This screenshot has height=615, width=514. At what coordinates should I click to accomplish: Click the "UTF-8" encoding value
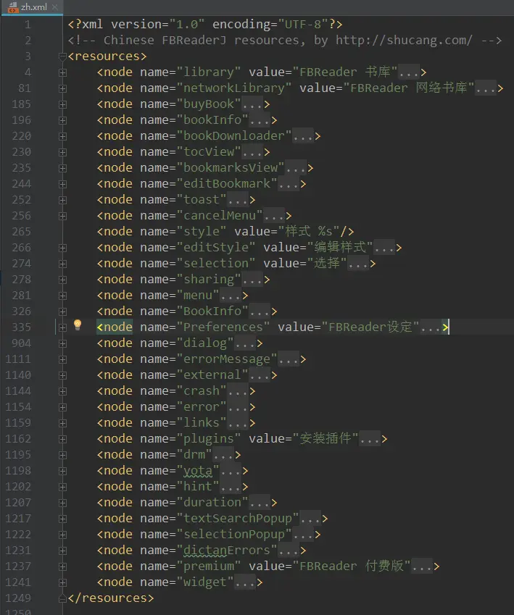pyautogui.click(x=303, y=25)
